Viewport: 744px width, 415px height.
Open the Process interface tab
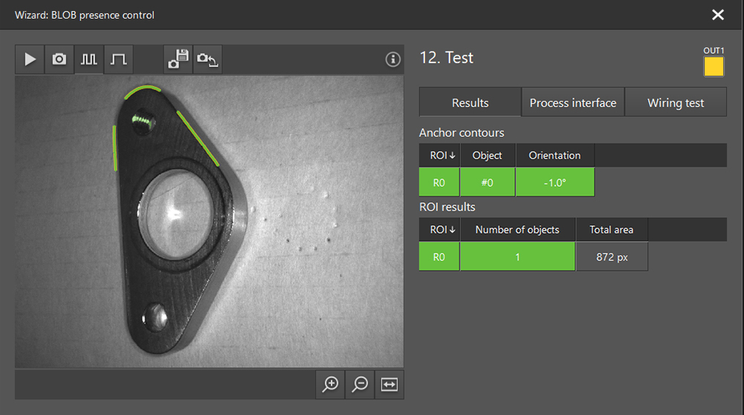(572, 103)
